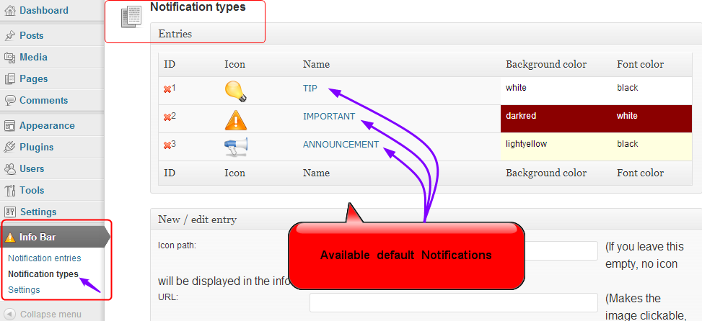Image resolution: width=702 pixels, height=321 pixels.
Task: Click the top Name column header
Action: point(316,64)
